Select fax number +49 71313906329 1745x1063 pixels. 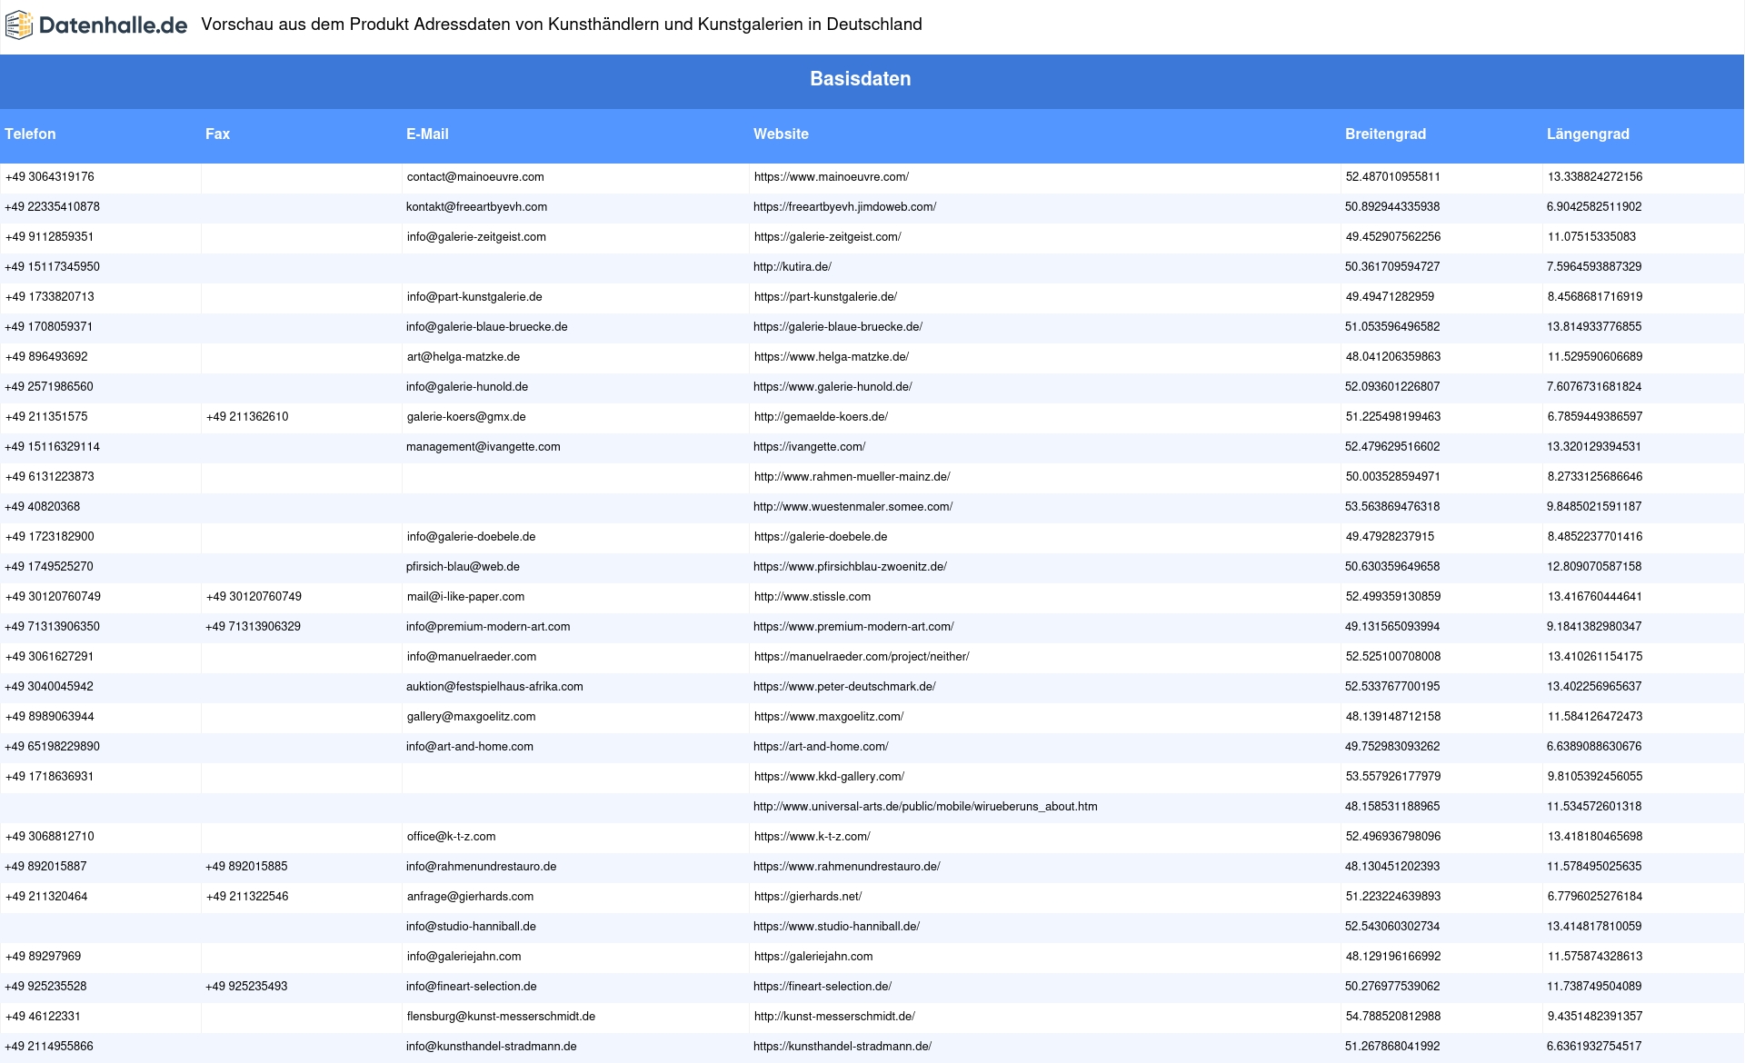click(253, 627)
